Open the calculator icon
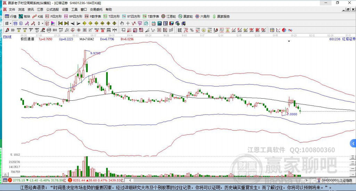Image resolution: width=356 pixels, height=191 pixels. point(159,23)
